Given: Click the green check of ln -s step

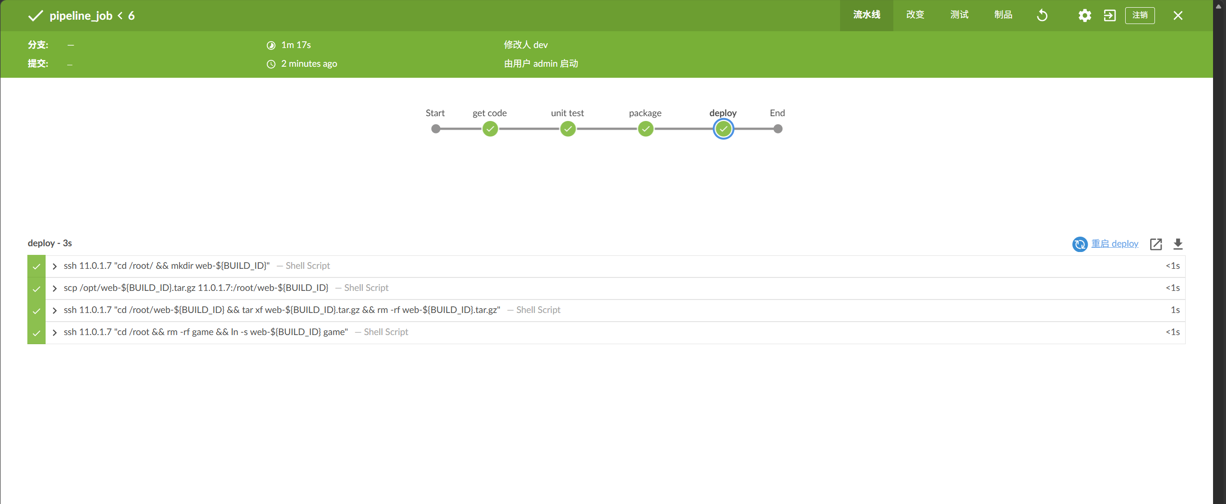Looking at the screenshot, I should click(36, 333).
